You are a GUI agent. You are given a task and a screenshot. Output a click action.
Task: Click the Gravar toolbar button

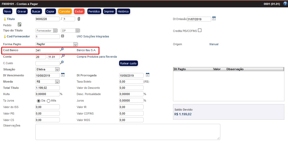click(x=22, y=11)
